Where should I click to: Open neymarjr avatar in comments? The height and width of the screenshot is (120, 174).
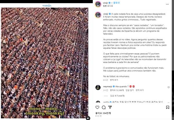(98, 88)
